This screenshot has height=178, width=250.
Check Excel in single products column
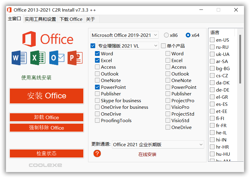pos(168,60)
